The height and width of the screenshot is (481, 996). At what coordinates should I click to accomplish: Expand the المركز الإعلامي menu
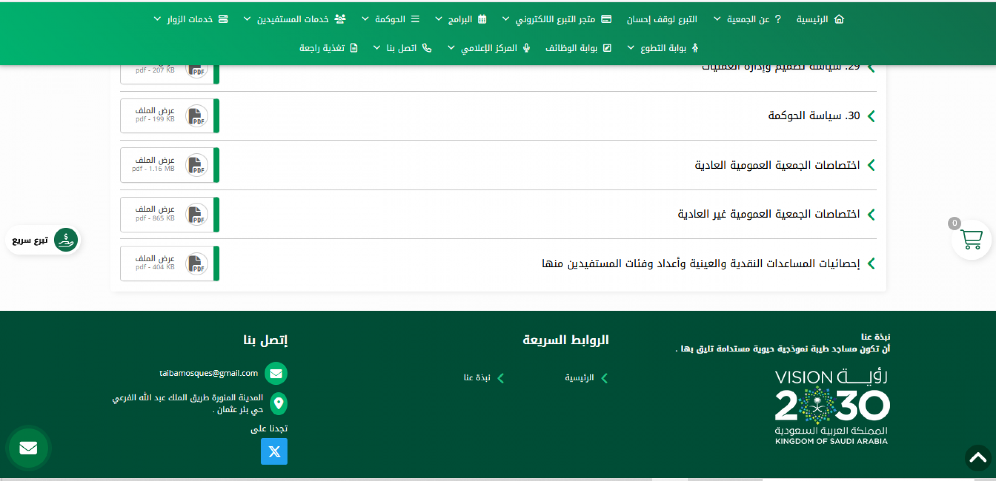click(x=488, y=48)
